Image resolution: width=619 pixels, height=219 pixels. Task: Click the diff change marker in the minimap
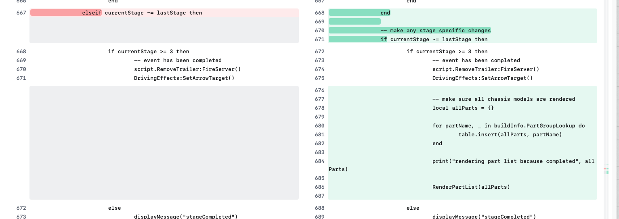(607, 169)
